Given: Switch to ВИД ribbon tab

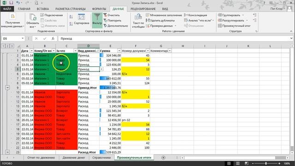Looking at the screenshot, I should point(165,9).
